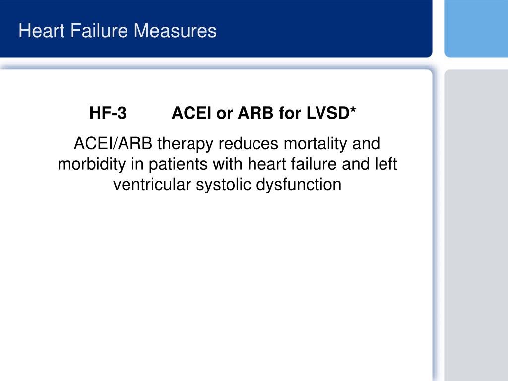
Task: Click the word 'dysfunction' in body text
Action: coord(299,185)
